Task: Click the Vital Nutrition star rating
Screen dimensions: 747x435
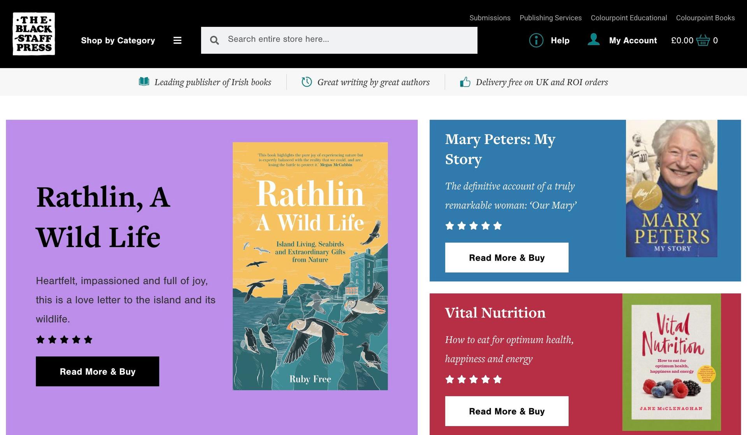Action: pos(473,379)
